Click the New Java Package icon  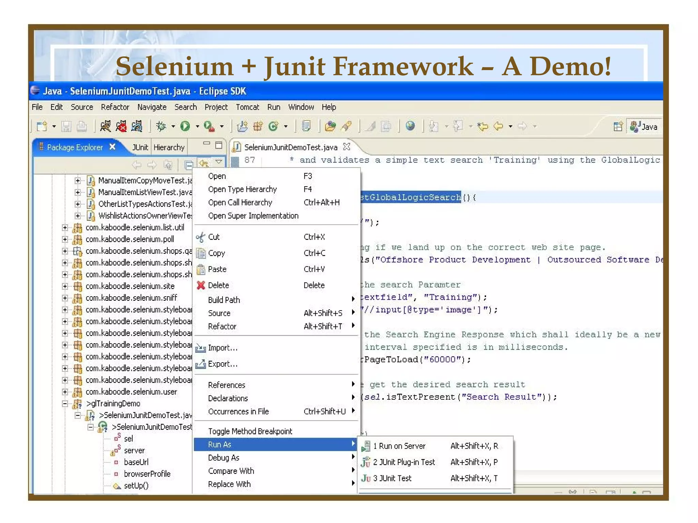coord(258,126)
